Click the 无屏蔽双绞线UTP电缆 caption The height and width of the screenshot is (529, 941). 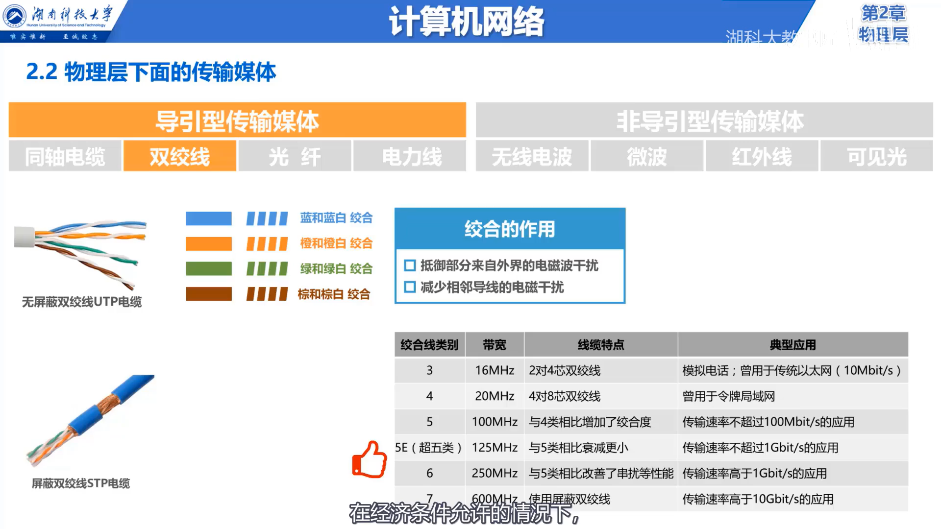tap(82, 302)
